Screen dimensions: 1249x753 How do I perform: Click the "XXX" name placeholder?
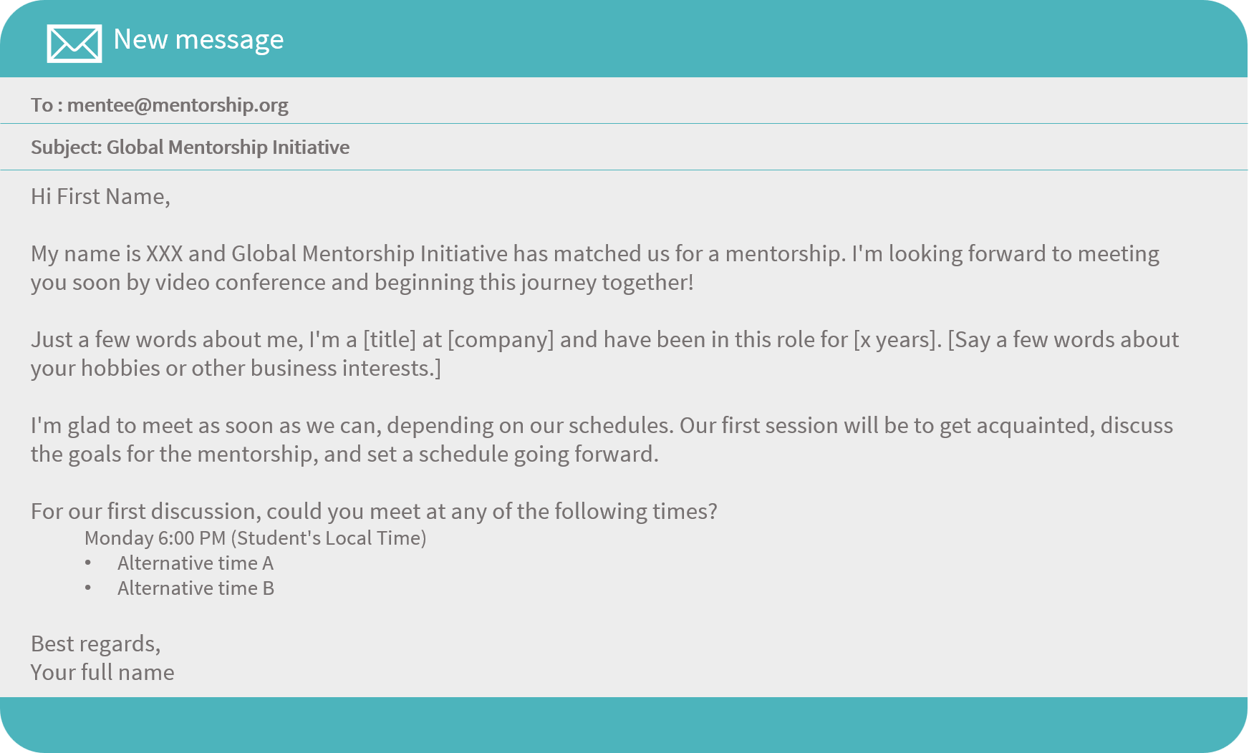(164, 254)
